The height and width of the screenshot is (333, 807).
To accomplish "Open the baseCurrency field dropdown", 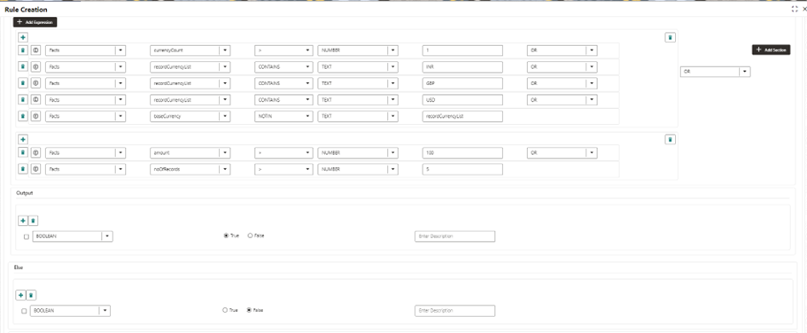I will click(x=225, y=116).
